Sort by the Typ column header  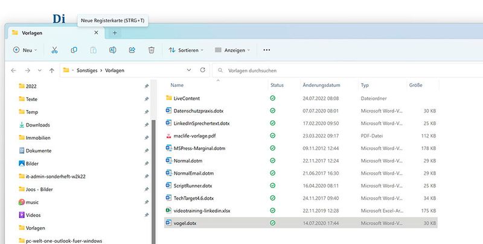pyautogui.click(x=365, y=85)
